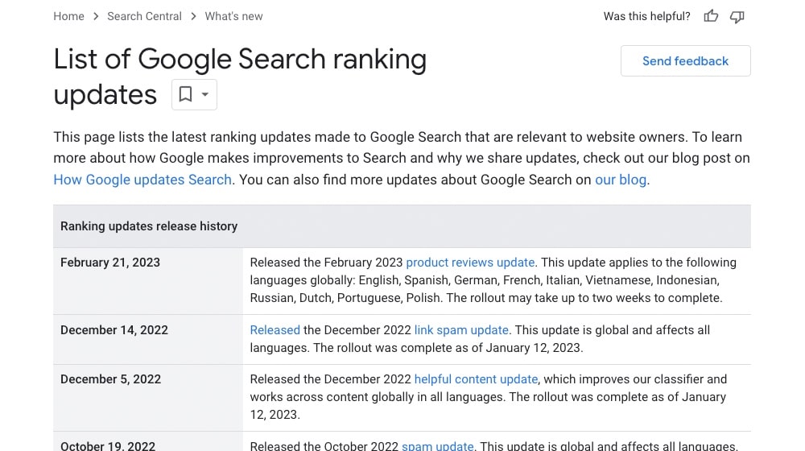The image size is (805, 451).
Task: Click the 'Was this helpful?' text
Action: click(x=647, y=16)
